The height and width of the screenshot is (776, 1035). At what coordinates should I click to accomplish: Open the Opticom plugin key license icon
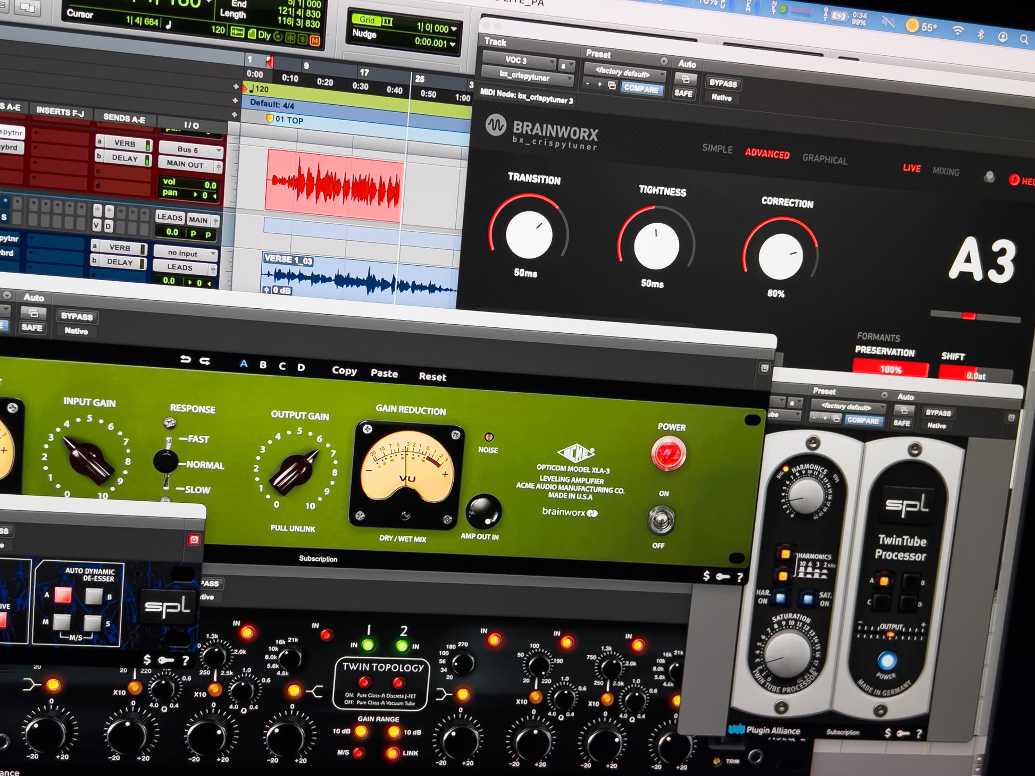pos(723,577)
